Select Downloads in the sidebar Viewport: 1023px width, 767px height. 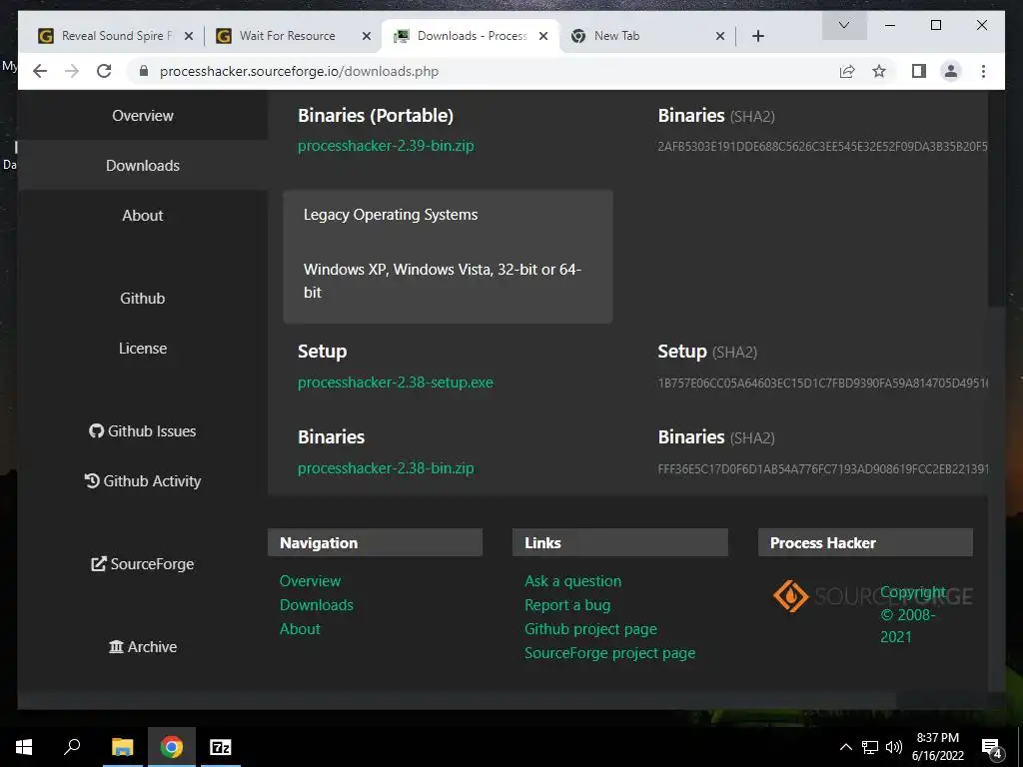(142, 166)
